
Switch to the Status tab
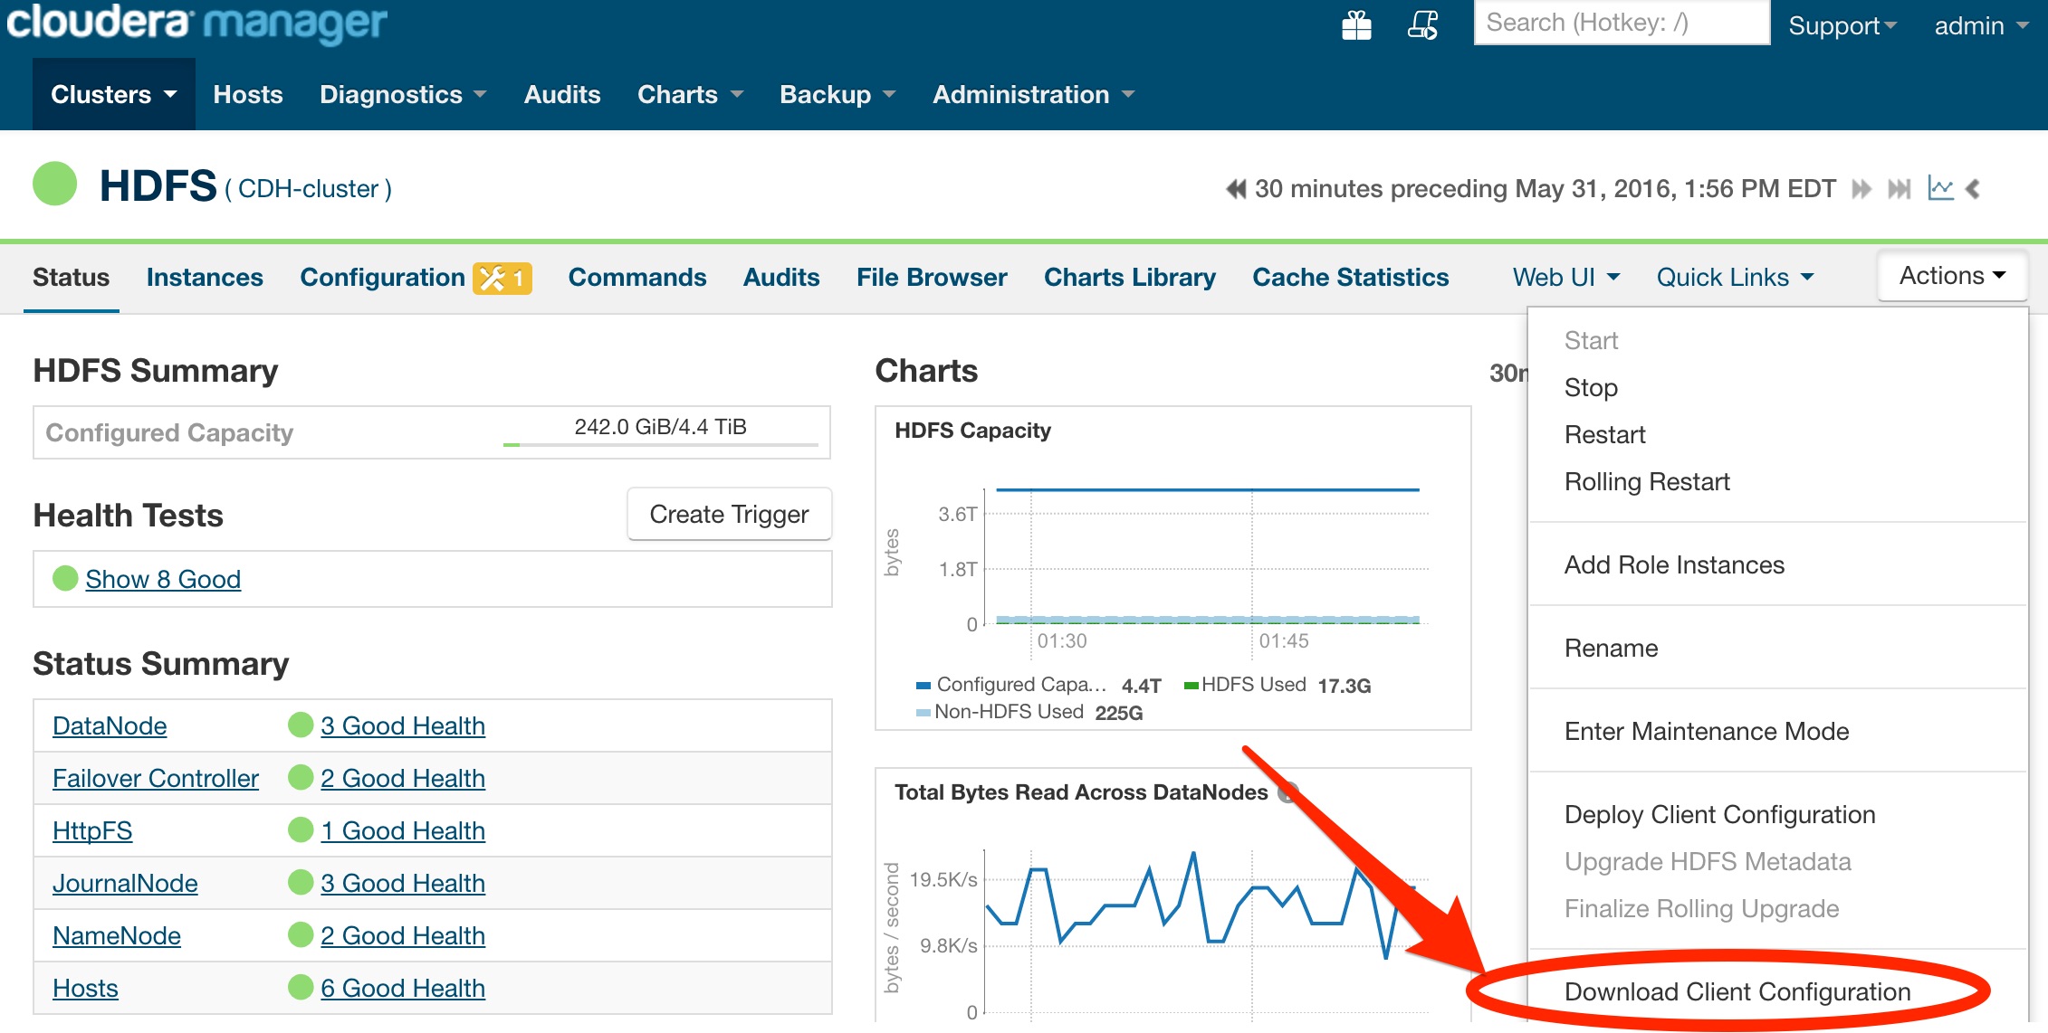[72, 277]
